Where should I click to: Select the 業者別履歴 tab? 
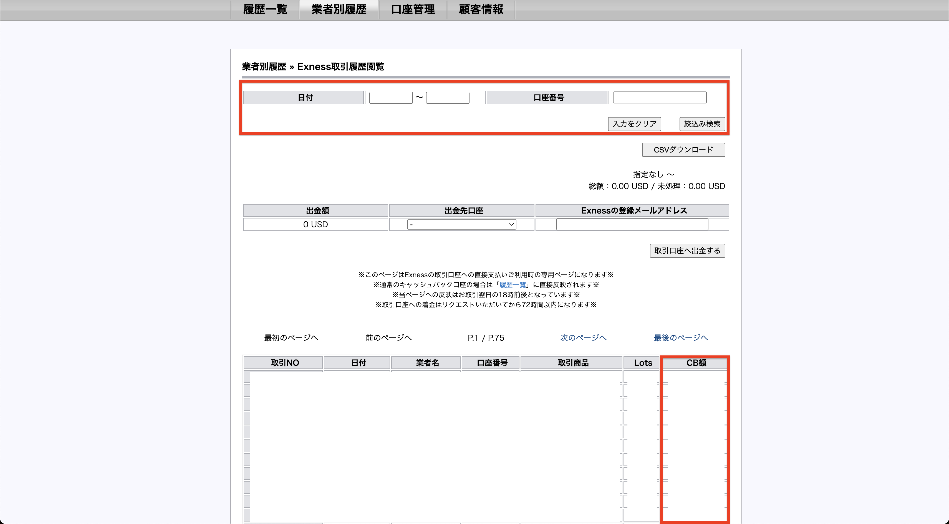[x=339, y=10]
